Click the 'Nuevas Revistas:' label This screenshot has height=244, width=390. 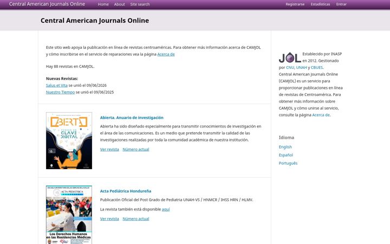[x=62, y=79]
